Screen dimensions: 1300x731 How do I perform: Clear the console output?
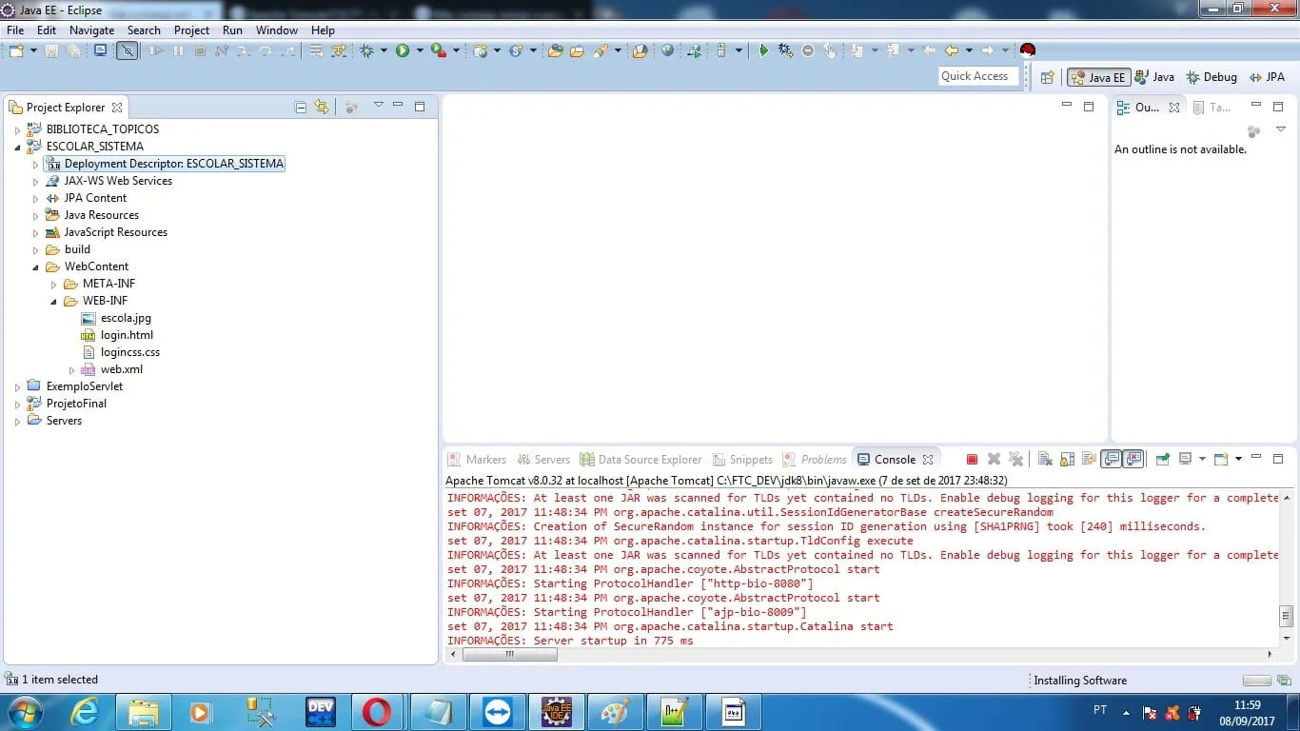click(1045, 460)
